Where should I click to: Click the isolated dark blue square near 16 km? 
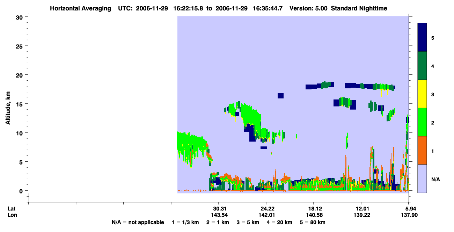point(281,96)
